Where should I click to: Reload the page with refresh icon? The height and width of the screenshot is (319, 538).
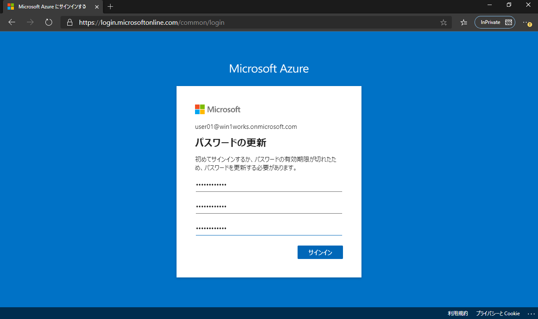coord(49,22)
